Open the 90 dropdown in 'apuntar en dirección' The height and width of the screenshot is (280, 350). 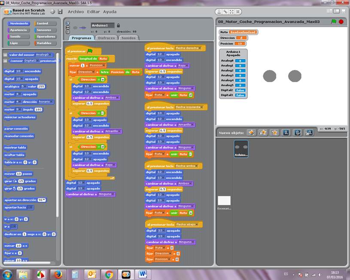[42, 200]
